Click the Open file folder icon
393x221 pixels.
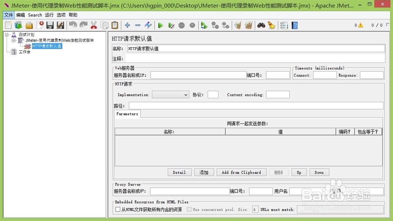[29, 25]
